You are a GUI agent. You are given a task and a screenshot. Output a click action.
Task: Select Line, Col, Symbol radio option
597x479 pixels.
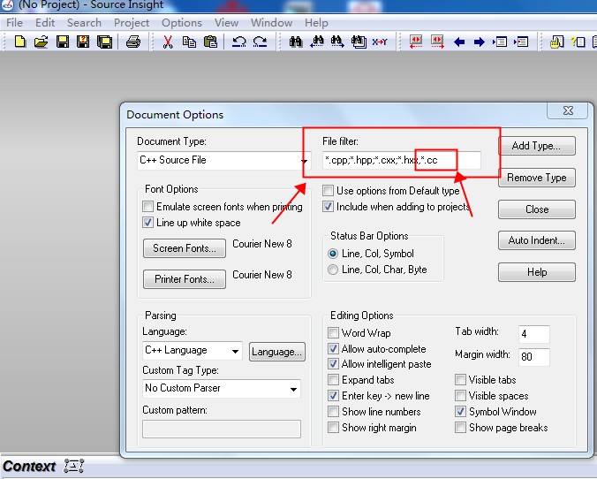click(x=333, y=254)
